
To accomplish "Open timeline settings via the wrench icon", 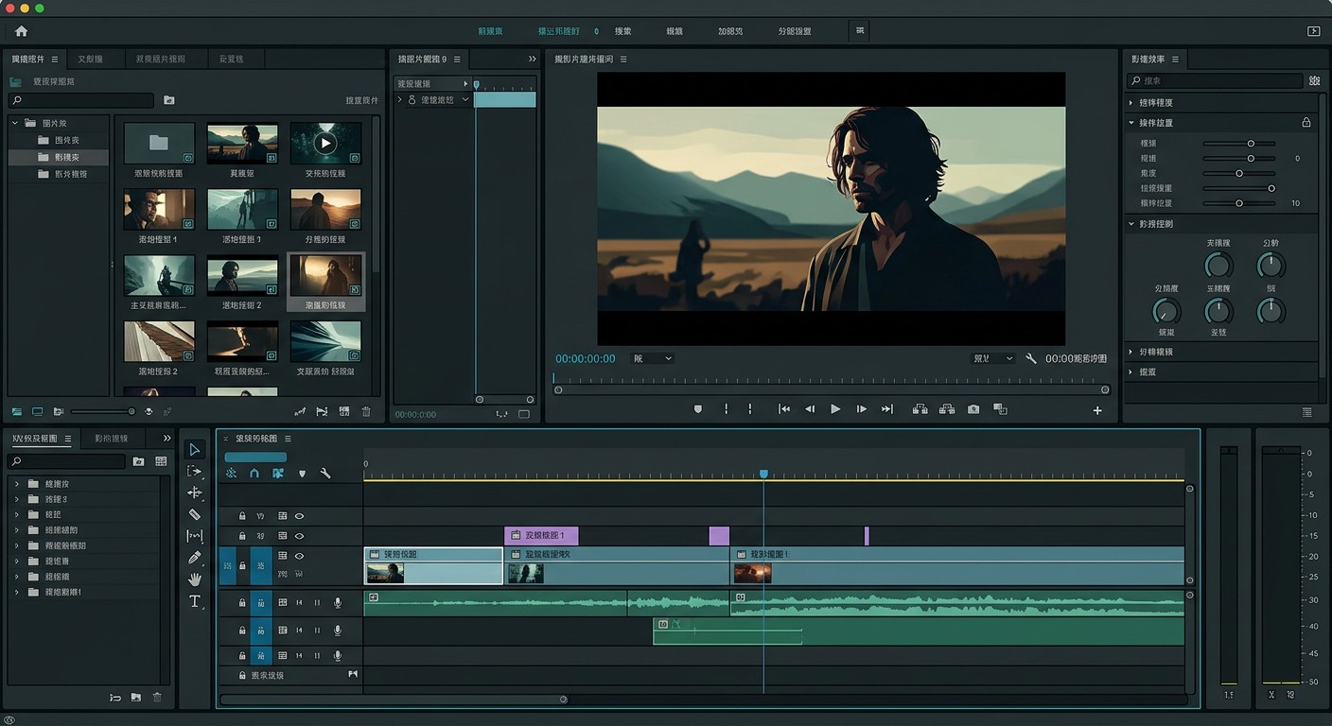I will 325,474.
